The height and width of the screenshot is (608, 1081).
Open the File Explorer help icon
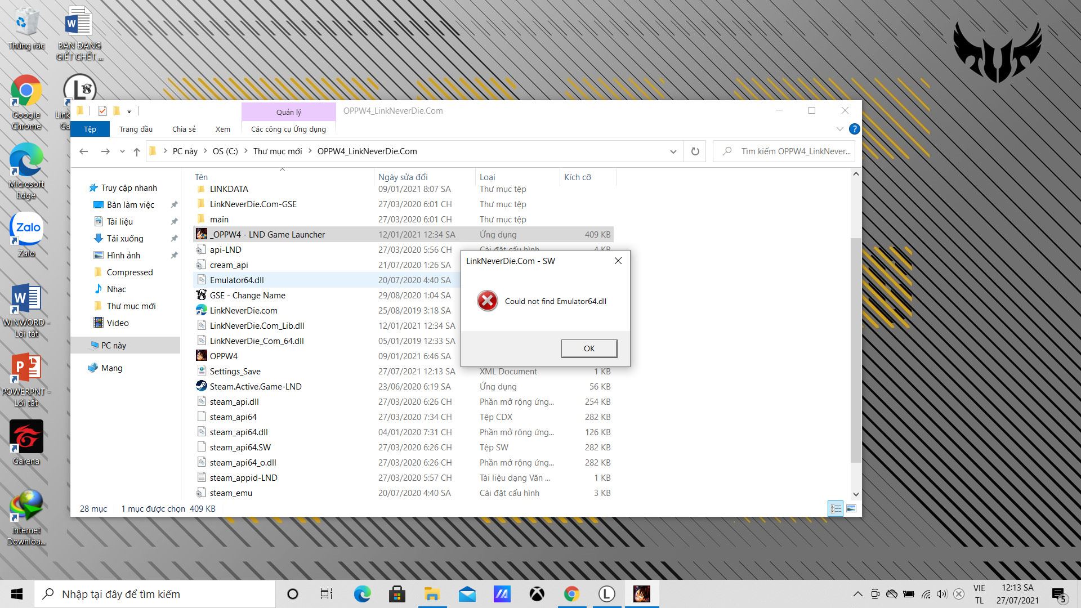click(854, 129)
